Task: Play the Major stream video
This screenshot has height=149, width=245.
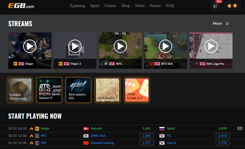Action: [30, 46]
